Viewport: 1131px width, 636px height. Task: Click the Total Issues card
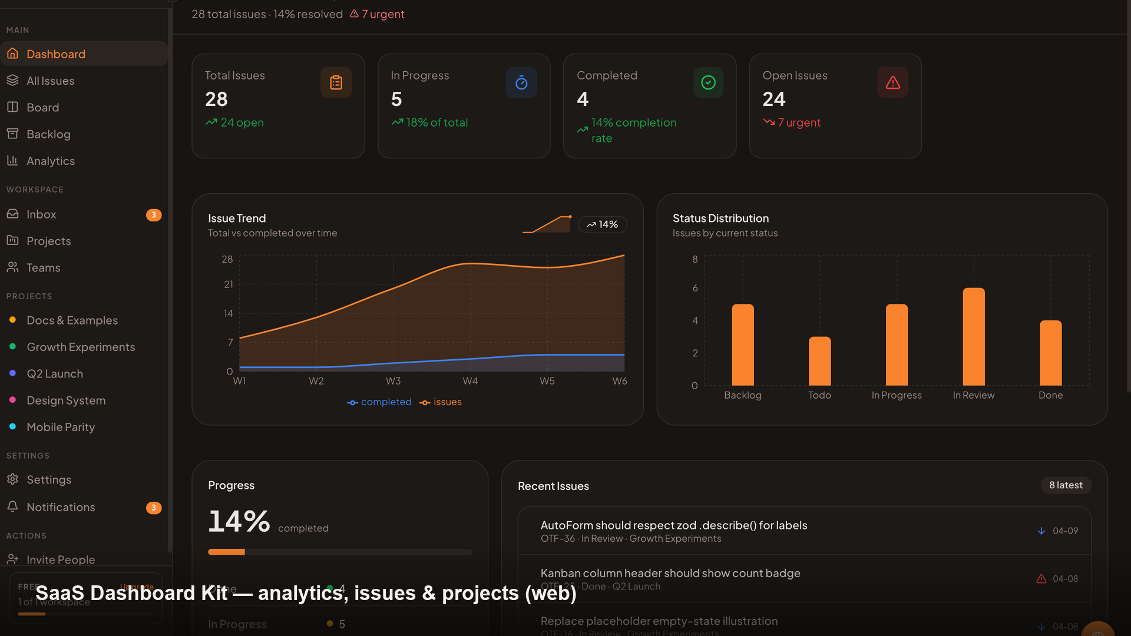pos(278,106)
